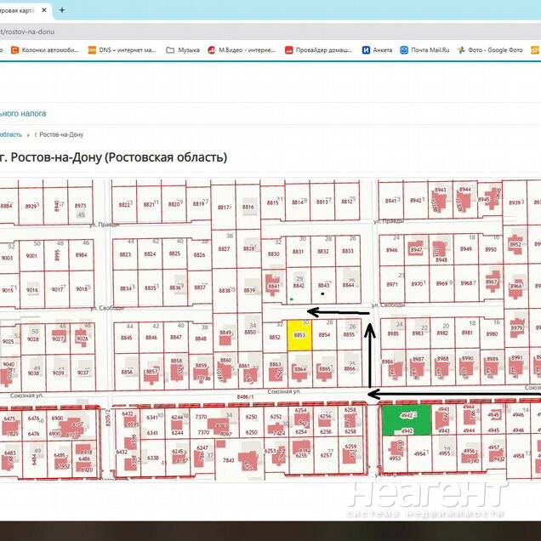Open the Музыка bookmarks folder

(x=183, y=50)
